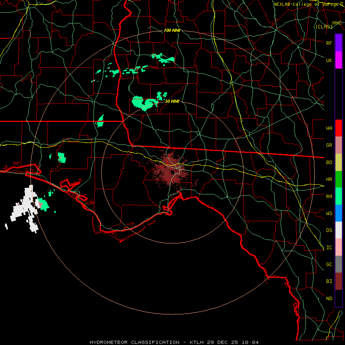Click the WS legend label

coord(329,214)
